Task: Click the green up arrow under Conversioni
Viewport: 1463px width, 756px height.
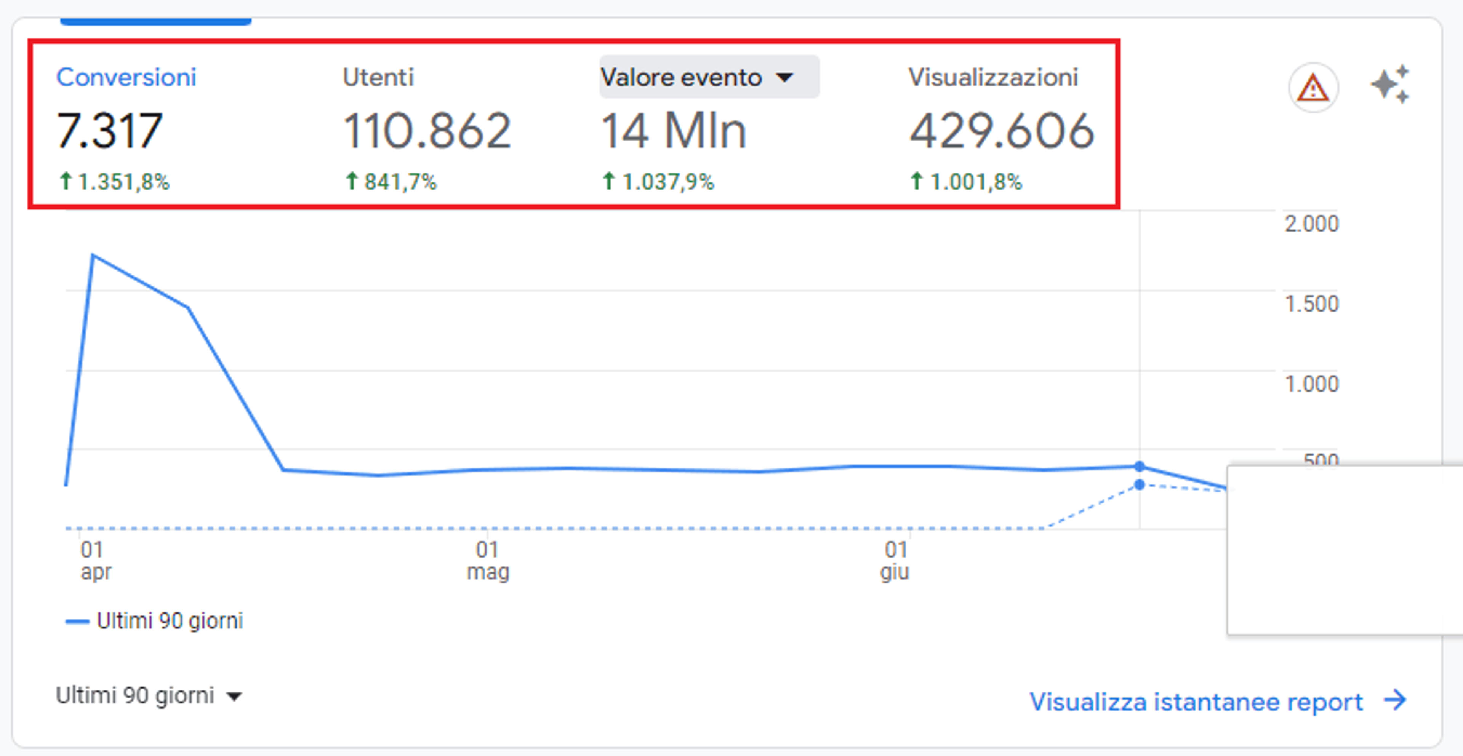Action: 66,182
